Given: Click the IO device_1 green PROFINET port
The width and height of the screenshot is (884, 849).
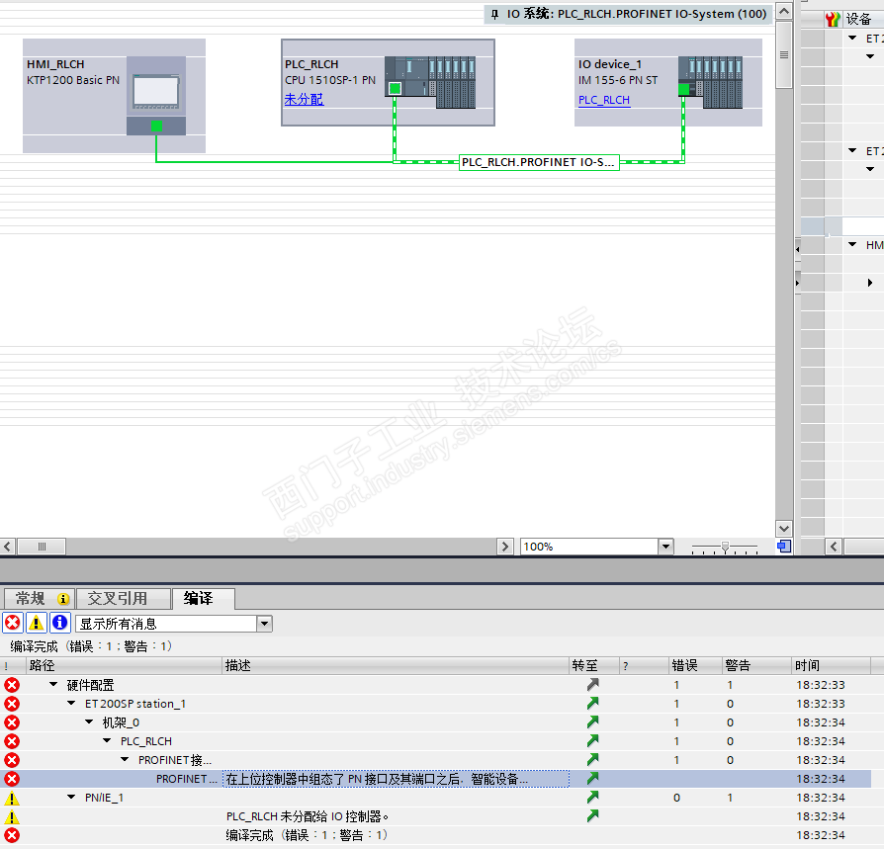Looking at the screenshot, I should click(x=683, y=89).
